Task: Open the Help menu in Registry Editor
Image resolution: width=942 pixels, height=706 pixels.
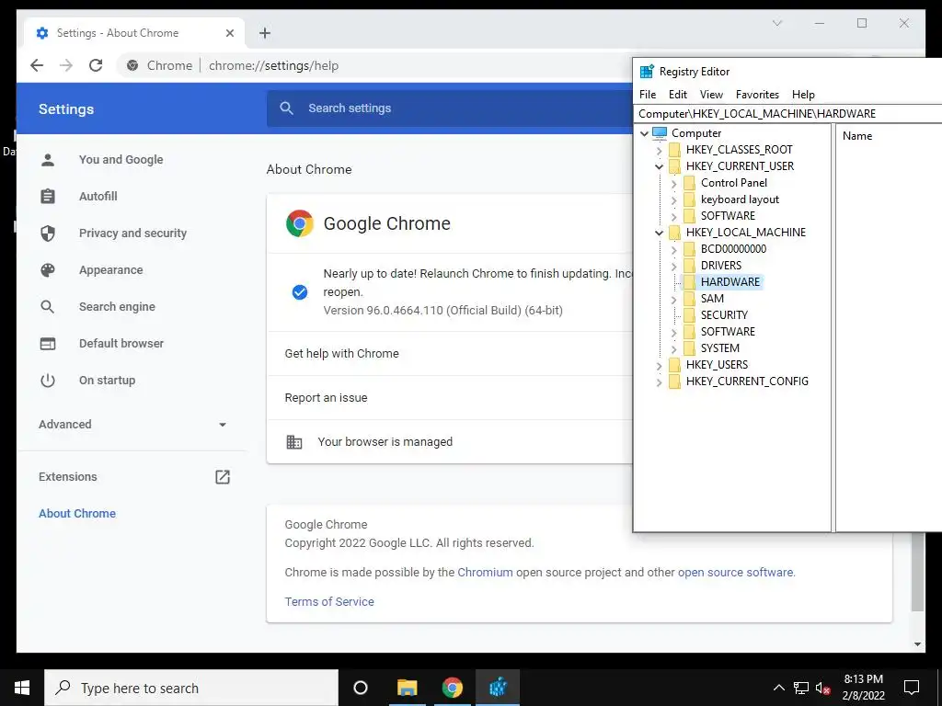Action: (x=803, y=95)
